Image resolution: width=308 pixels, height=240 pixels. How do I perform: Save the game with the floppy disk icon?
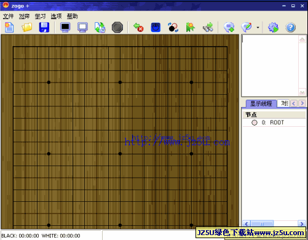(44, 27)
